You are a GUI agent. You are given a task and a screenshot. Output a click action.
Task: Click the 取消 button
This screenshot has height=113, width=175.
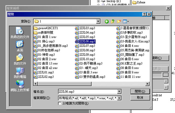pyautogui.click(x=140, y=98)
